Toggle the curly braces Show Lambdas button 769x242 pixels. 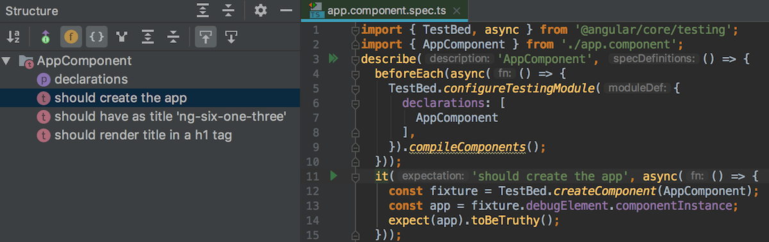coord(96,37)
